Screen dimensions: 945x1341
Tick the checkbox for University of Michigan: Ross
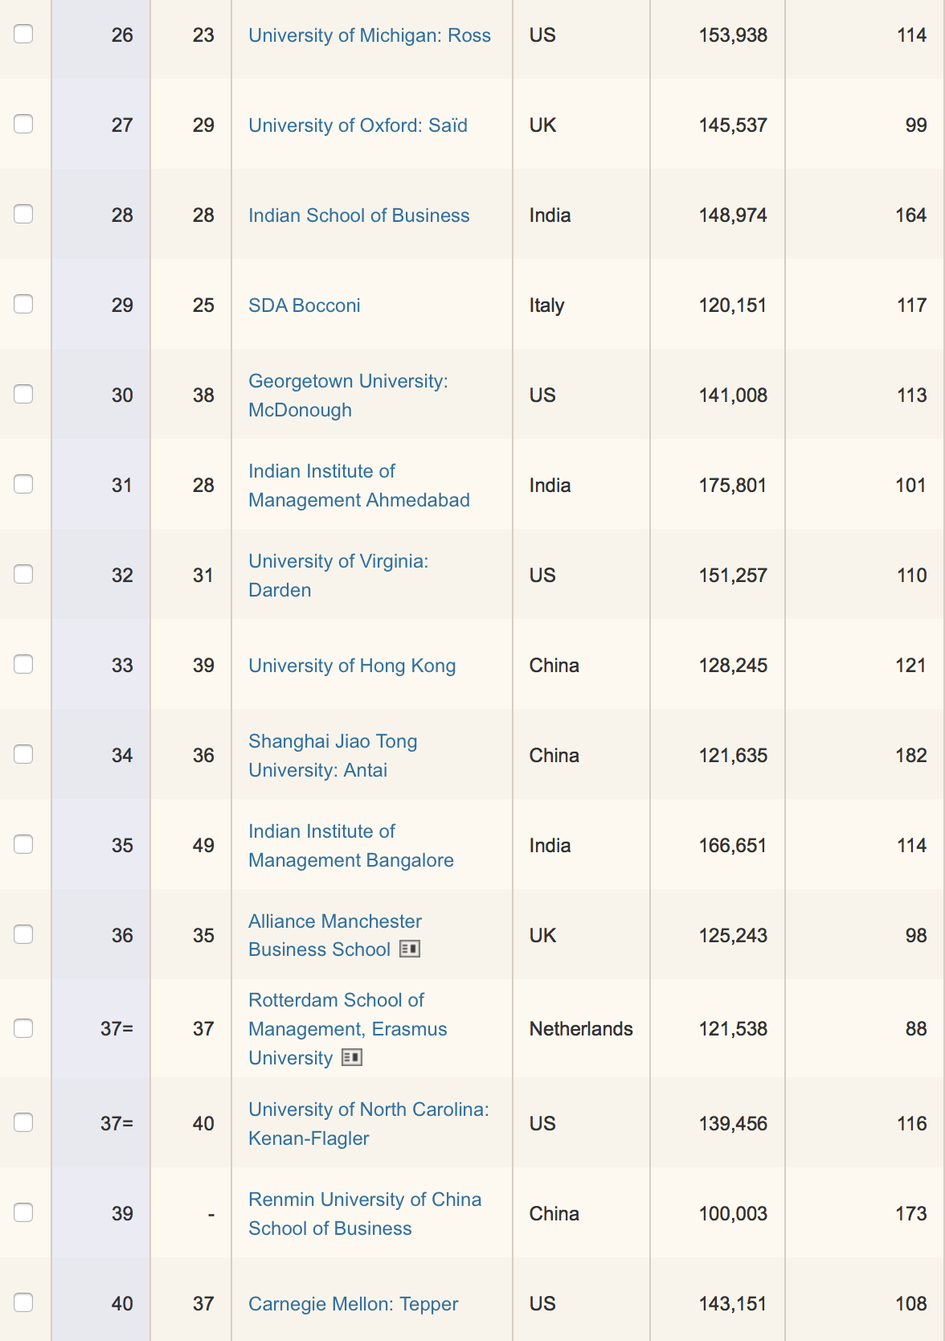click(x=23, y=34)
